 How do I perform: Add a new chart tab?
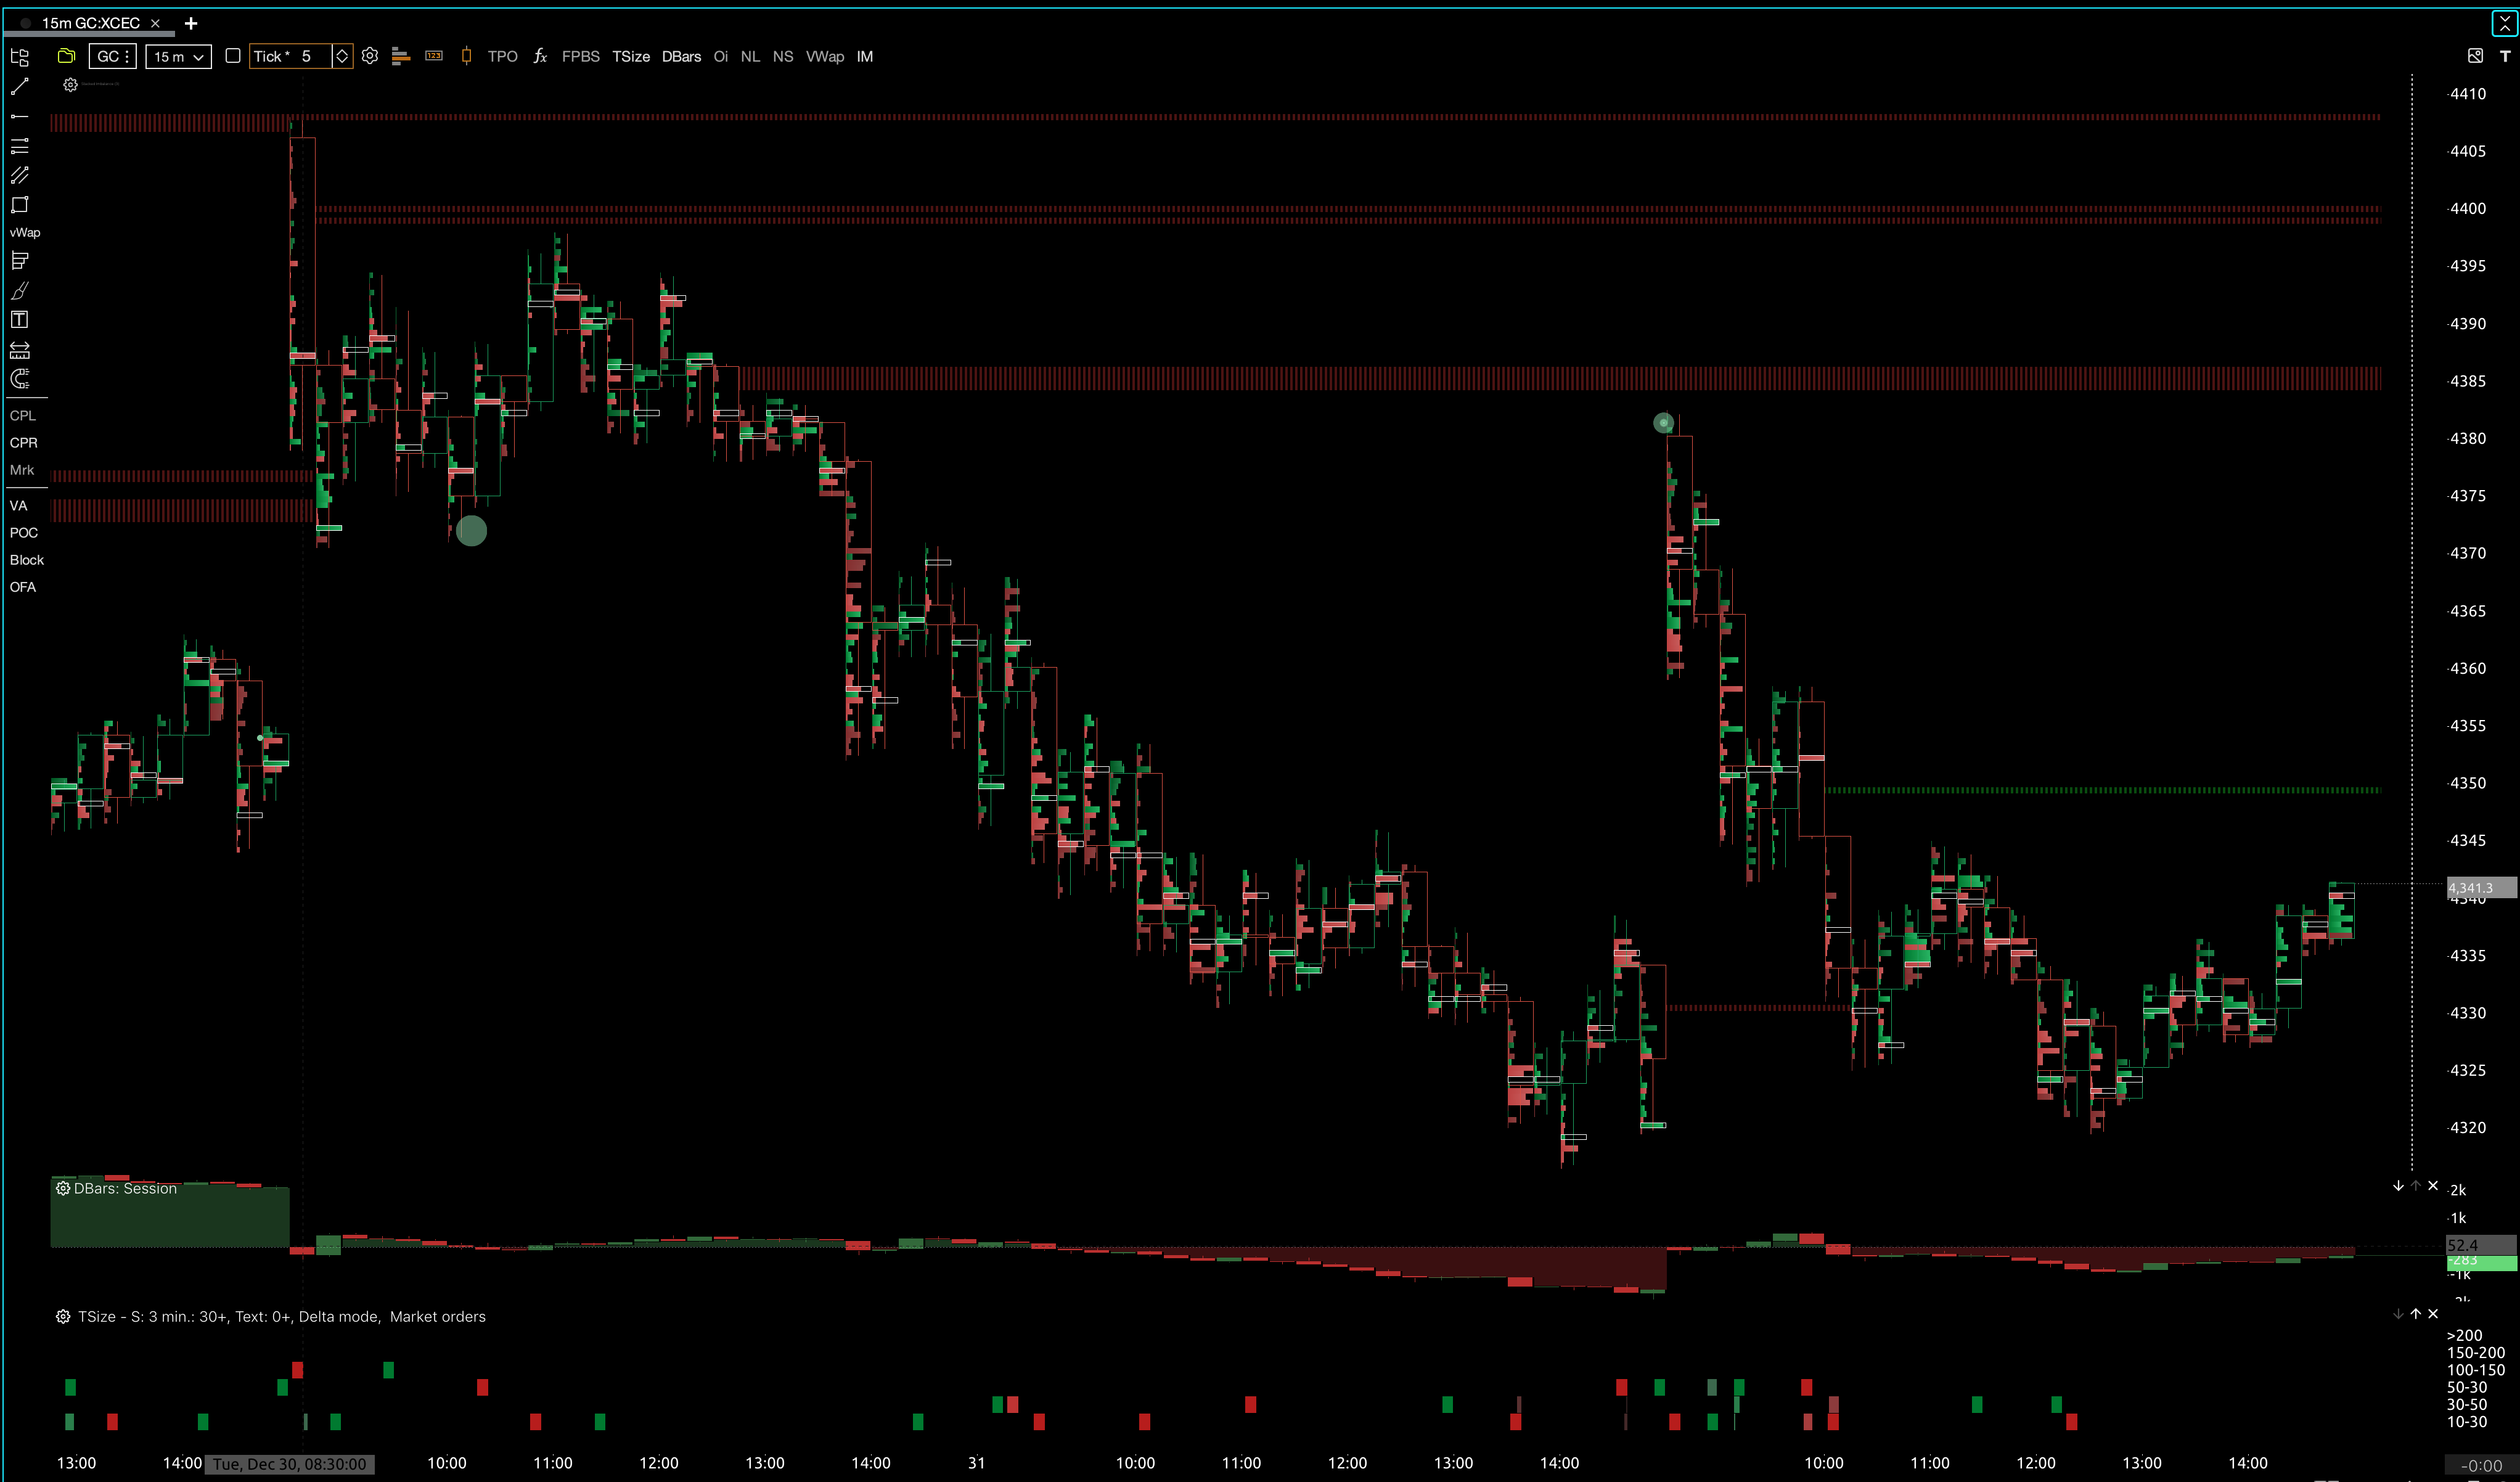[x=191, y=23]
